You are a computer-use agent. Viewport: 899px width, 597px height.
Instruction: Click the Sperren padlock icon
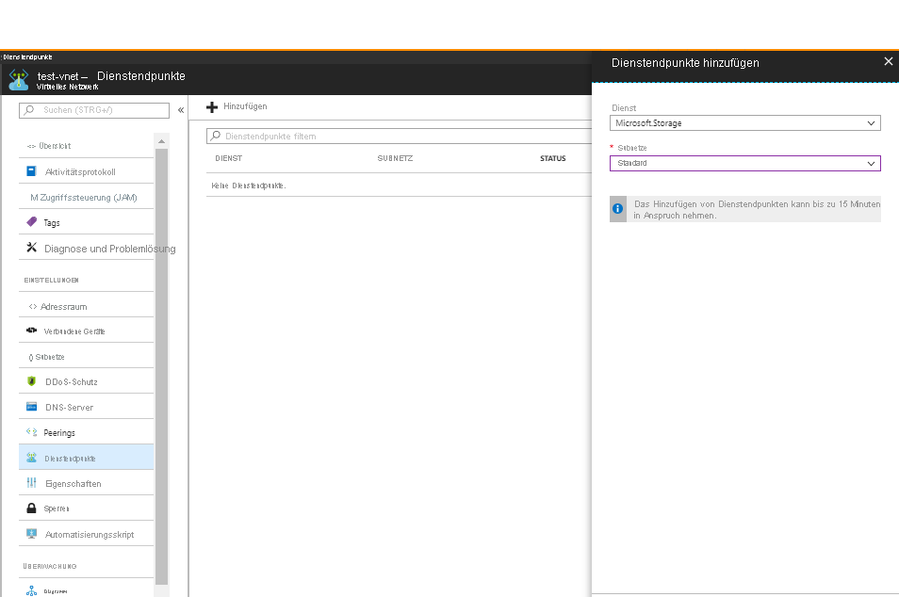point(31,508)
